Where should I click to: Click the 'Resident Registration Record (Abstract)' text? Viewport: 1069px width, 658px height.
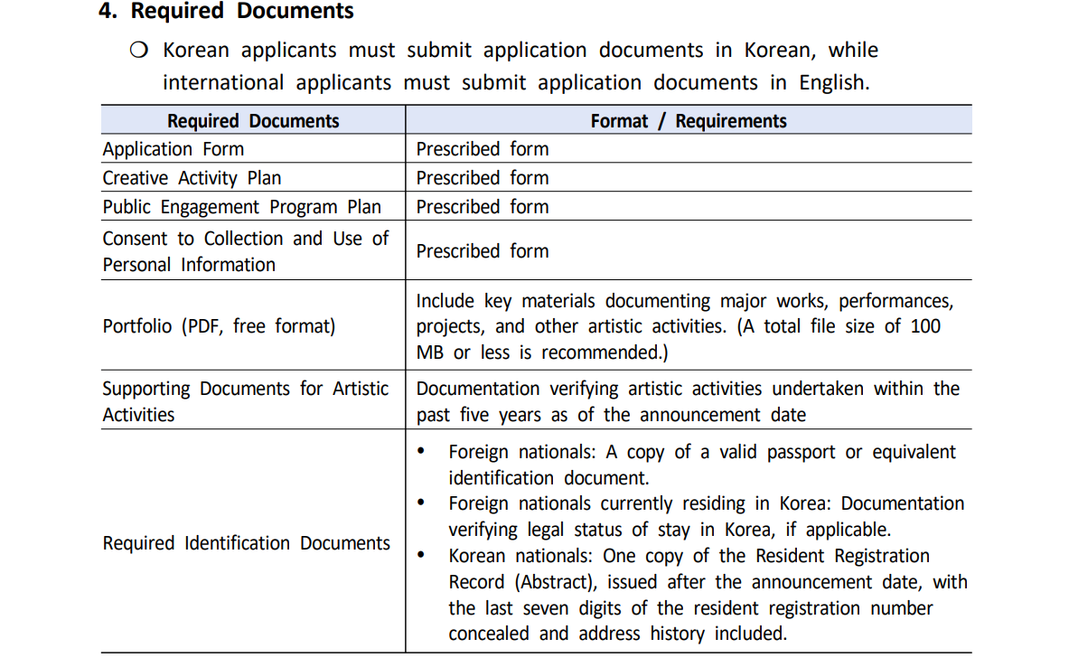(x=689, y=569)
